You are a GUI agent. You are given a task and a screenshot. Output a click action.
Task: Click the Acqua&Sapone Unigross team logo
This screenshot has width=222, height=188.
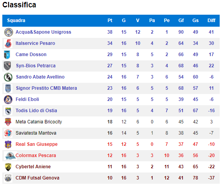click(x=9, y=32)
